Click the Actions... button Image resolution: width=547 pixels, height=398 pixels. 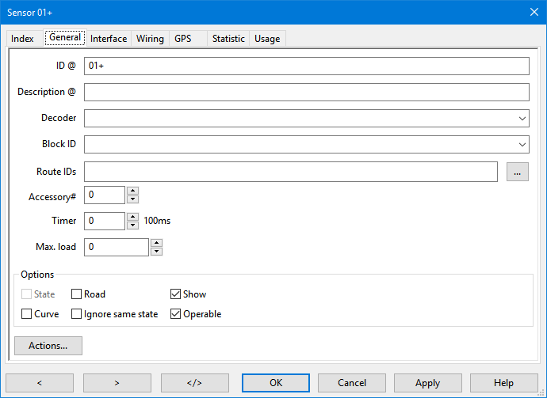(x=48, y=346)
